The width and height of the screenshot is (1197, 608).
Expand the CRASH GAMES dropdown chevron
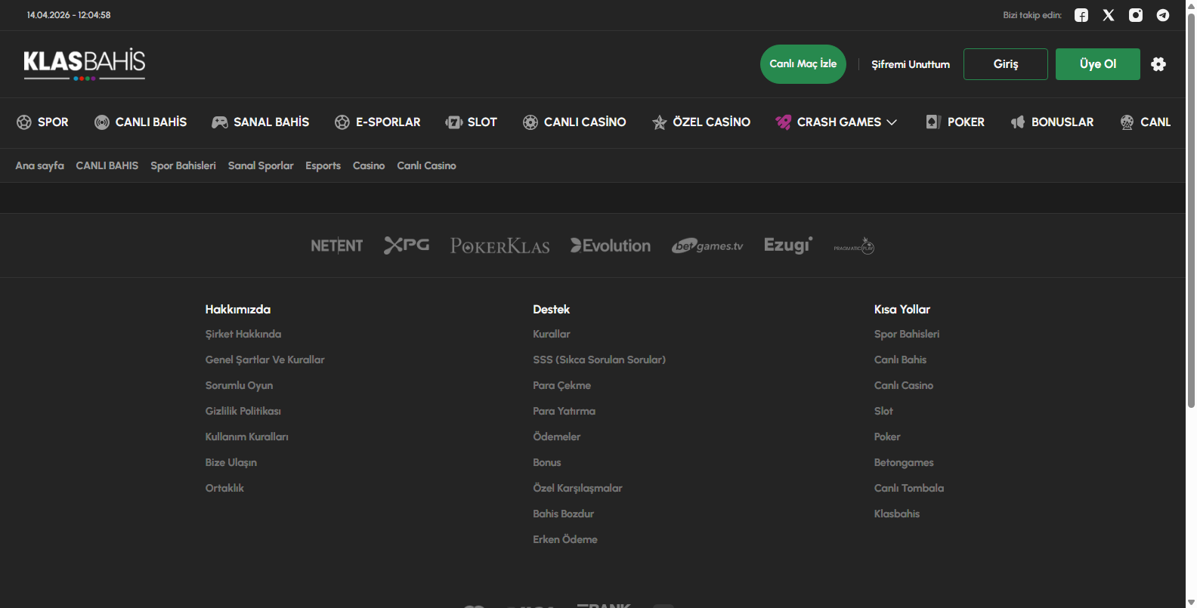click(892, 122)
